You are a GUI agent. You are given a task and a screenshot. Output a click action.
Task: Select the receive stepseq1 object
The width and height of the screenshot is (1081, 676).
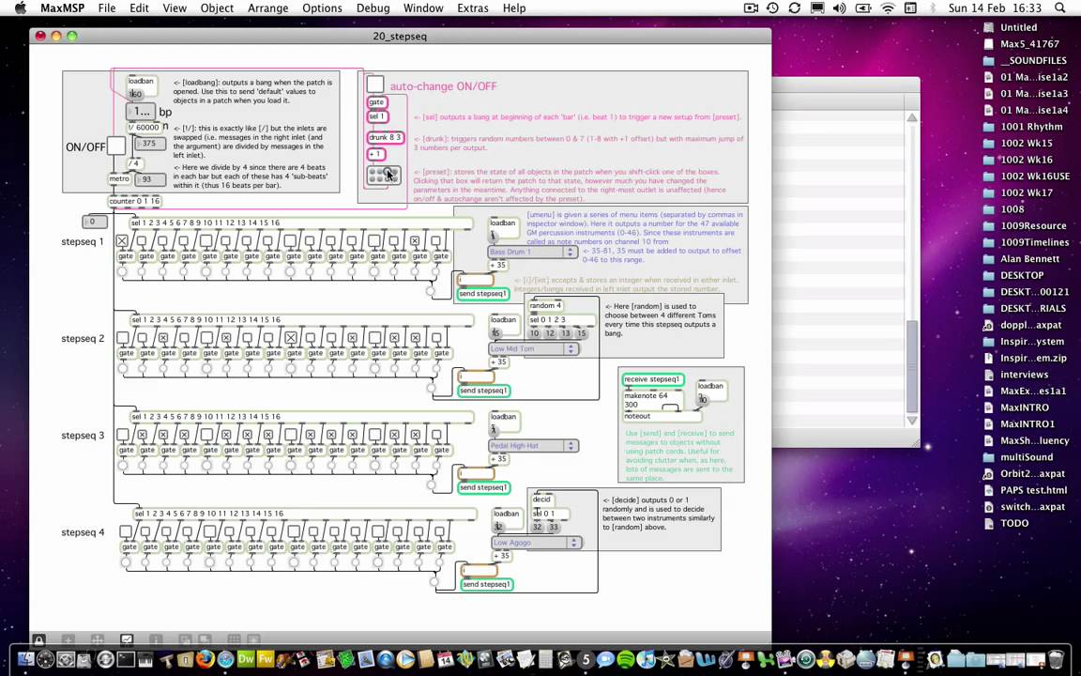(x=652, y=379)
